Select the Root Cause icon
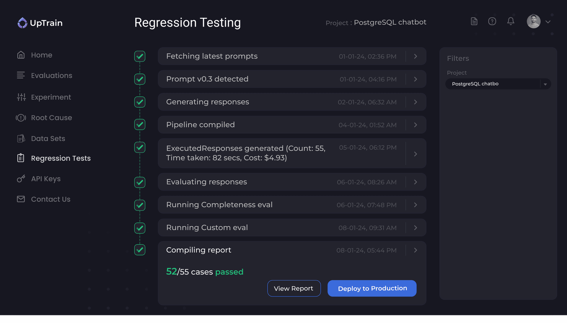The image size is (567, 323). [21, 118]
